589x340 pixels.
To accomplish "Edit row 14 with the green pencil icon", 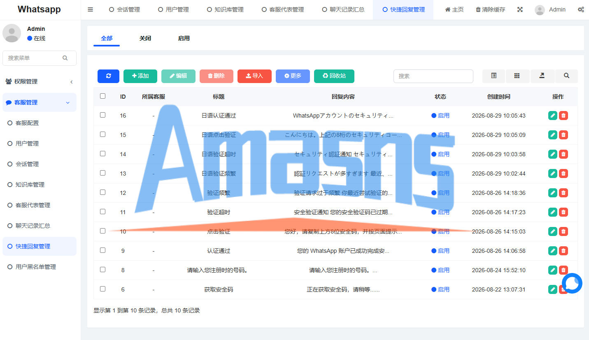I will pos(553,154).
